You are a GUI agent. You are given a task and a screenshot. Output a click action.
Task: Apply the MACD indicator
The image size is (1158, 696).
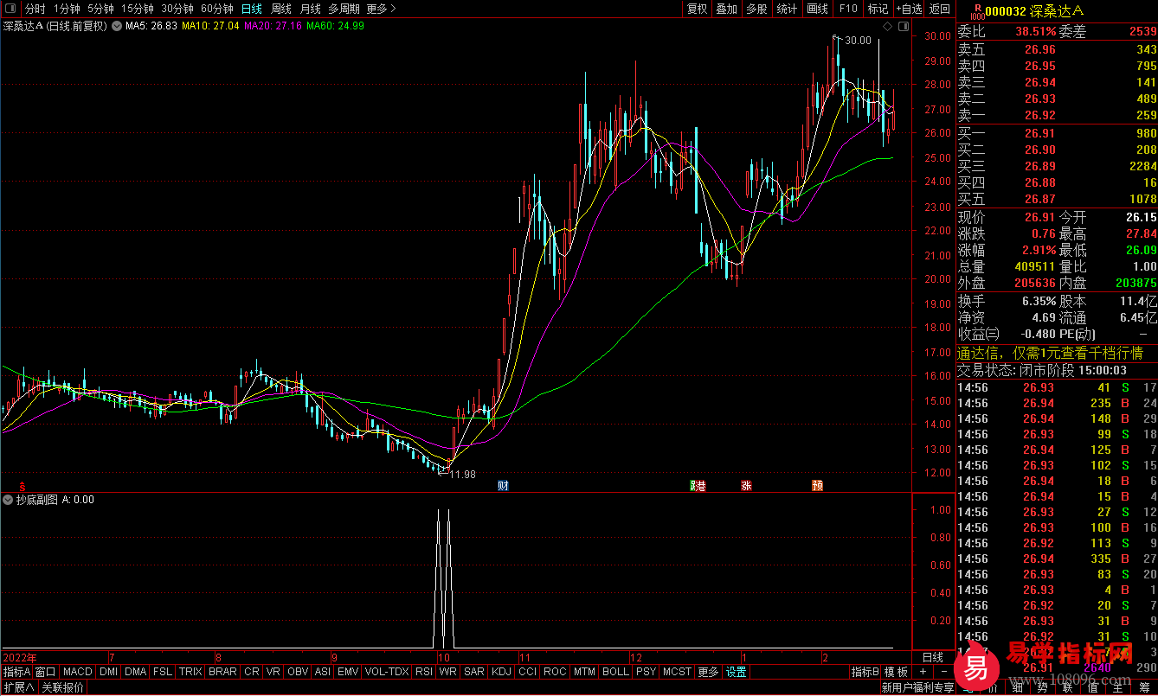point(78,672)
